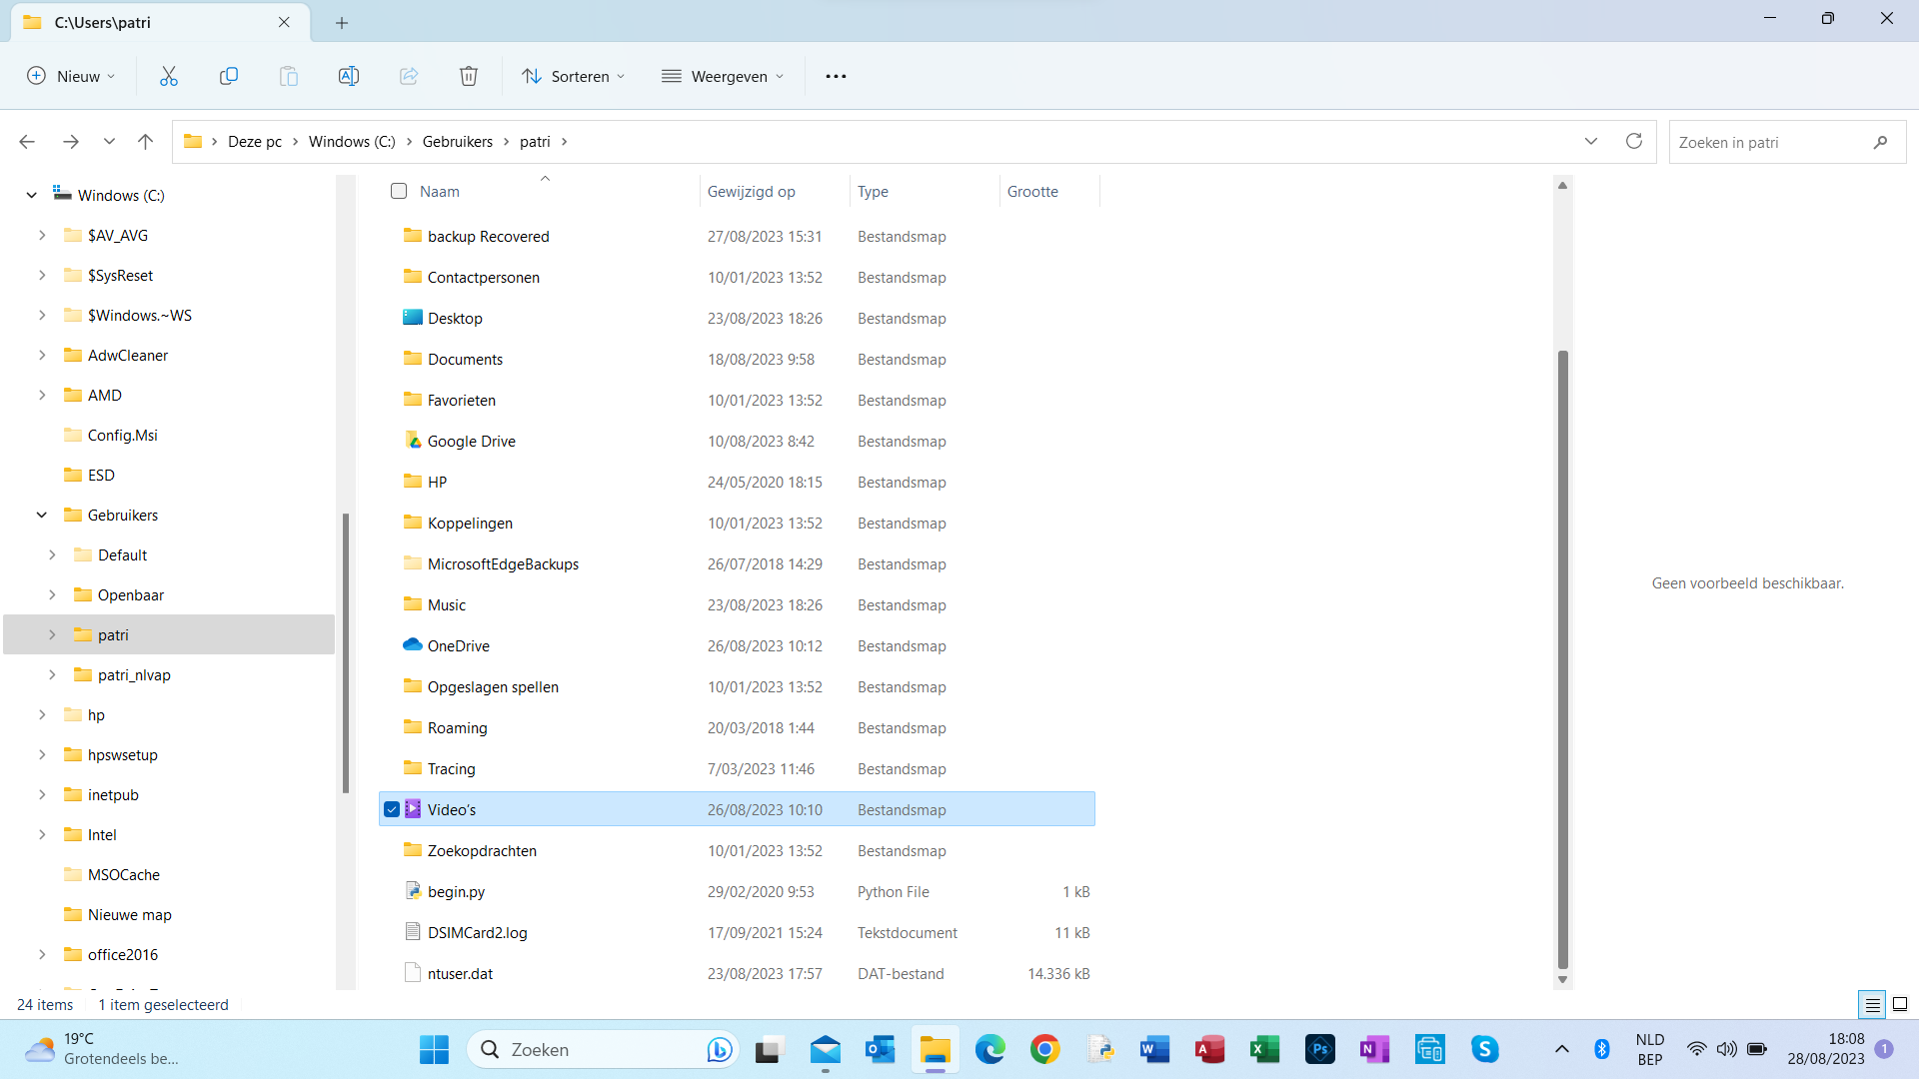Uncheck the Video's folder checkbox
This screenshot has height=1079, width=1919.
392,809
